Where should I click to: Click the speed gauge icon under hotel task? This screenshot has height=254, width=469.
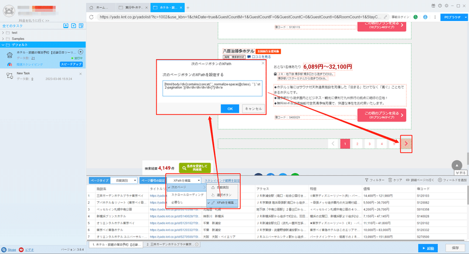(x=9, y=65)
